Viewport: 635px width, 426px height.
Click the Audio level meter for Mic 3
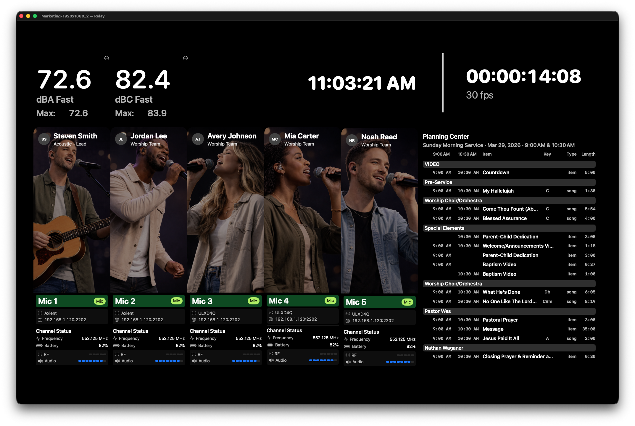246,361
